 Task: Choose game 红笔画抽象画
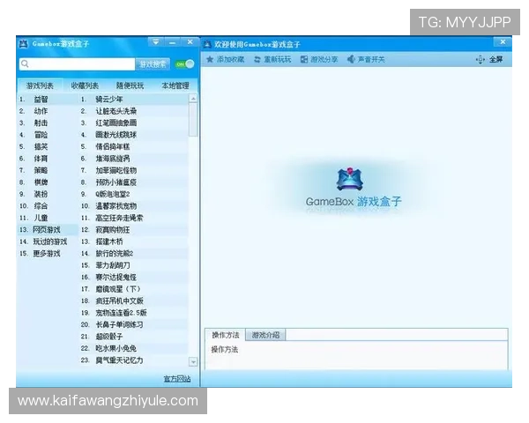coord(134,122)
